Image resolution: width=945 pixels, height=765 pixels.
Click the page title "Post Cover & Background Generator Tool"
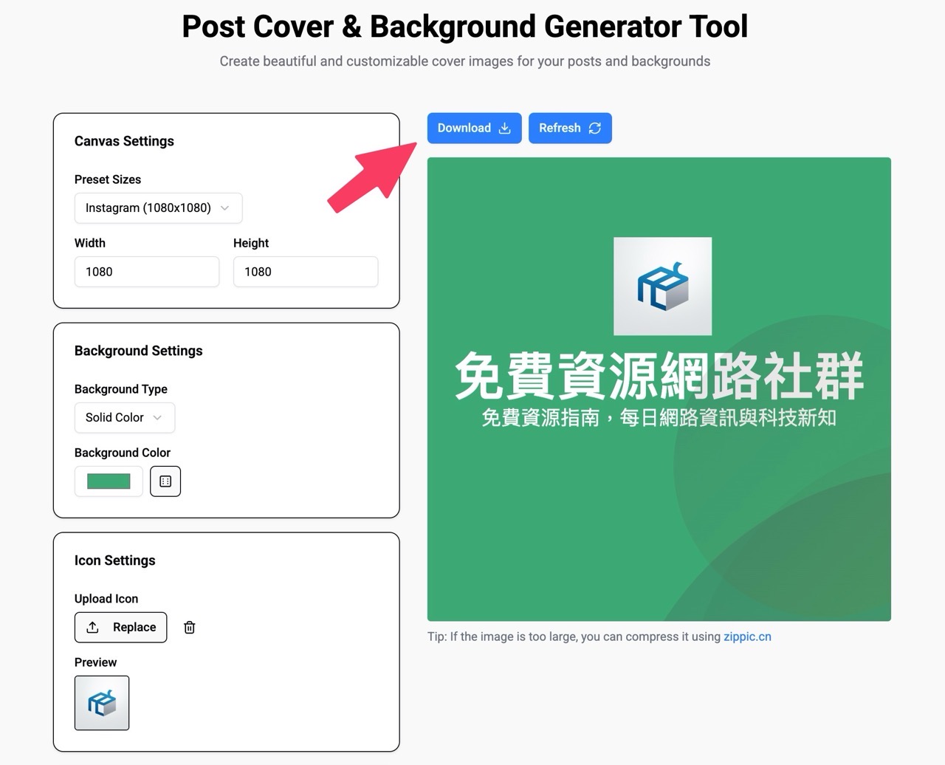click(x=465, y=27)
